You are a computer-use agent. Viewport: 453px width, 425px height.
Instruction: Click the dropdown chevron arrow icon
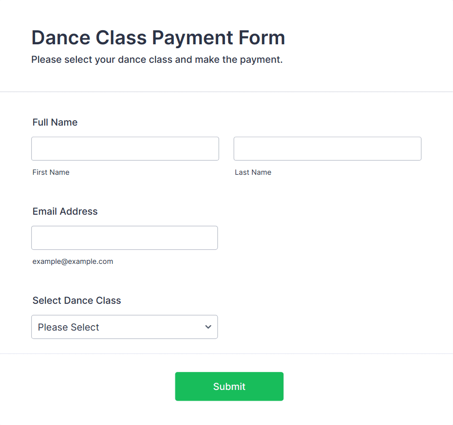coord(208,327)
